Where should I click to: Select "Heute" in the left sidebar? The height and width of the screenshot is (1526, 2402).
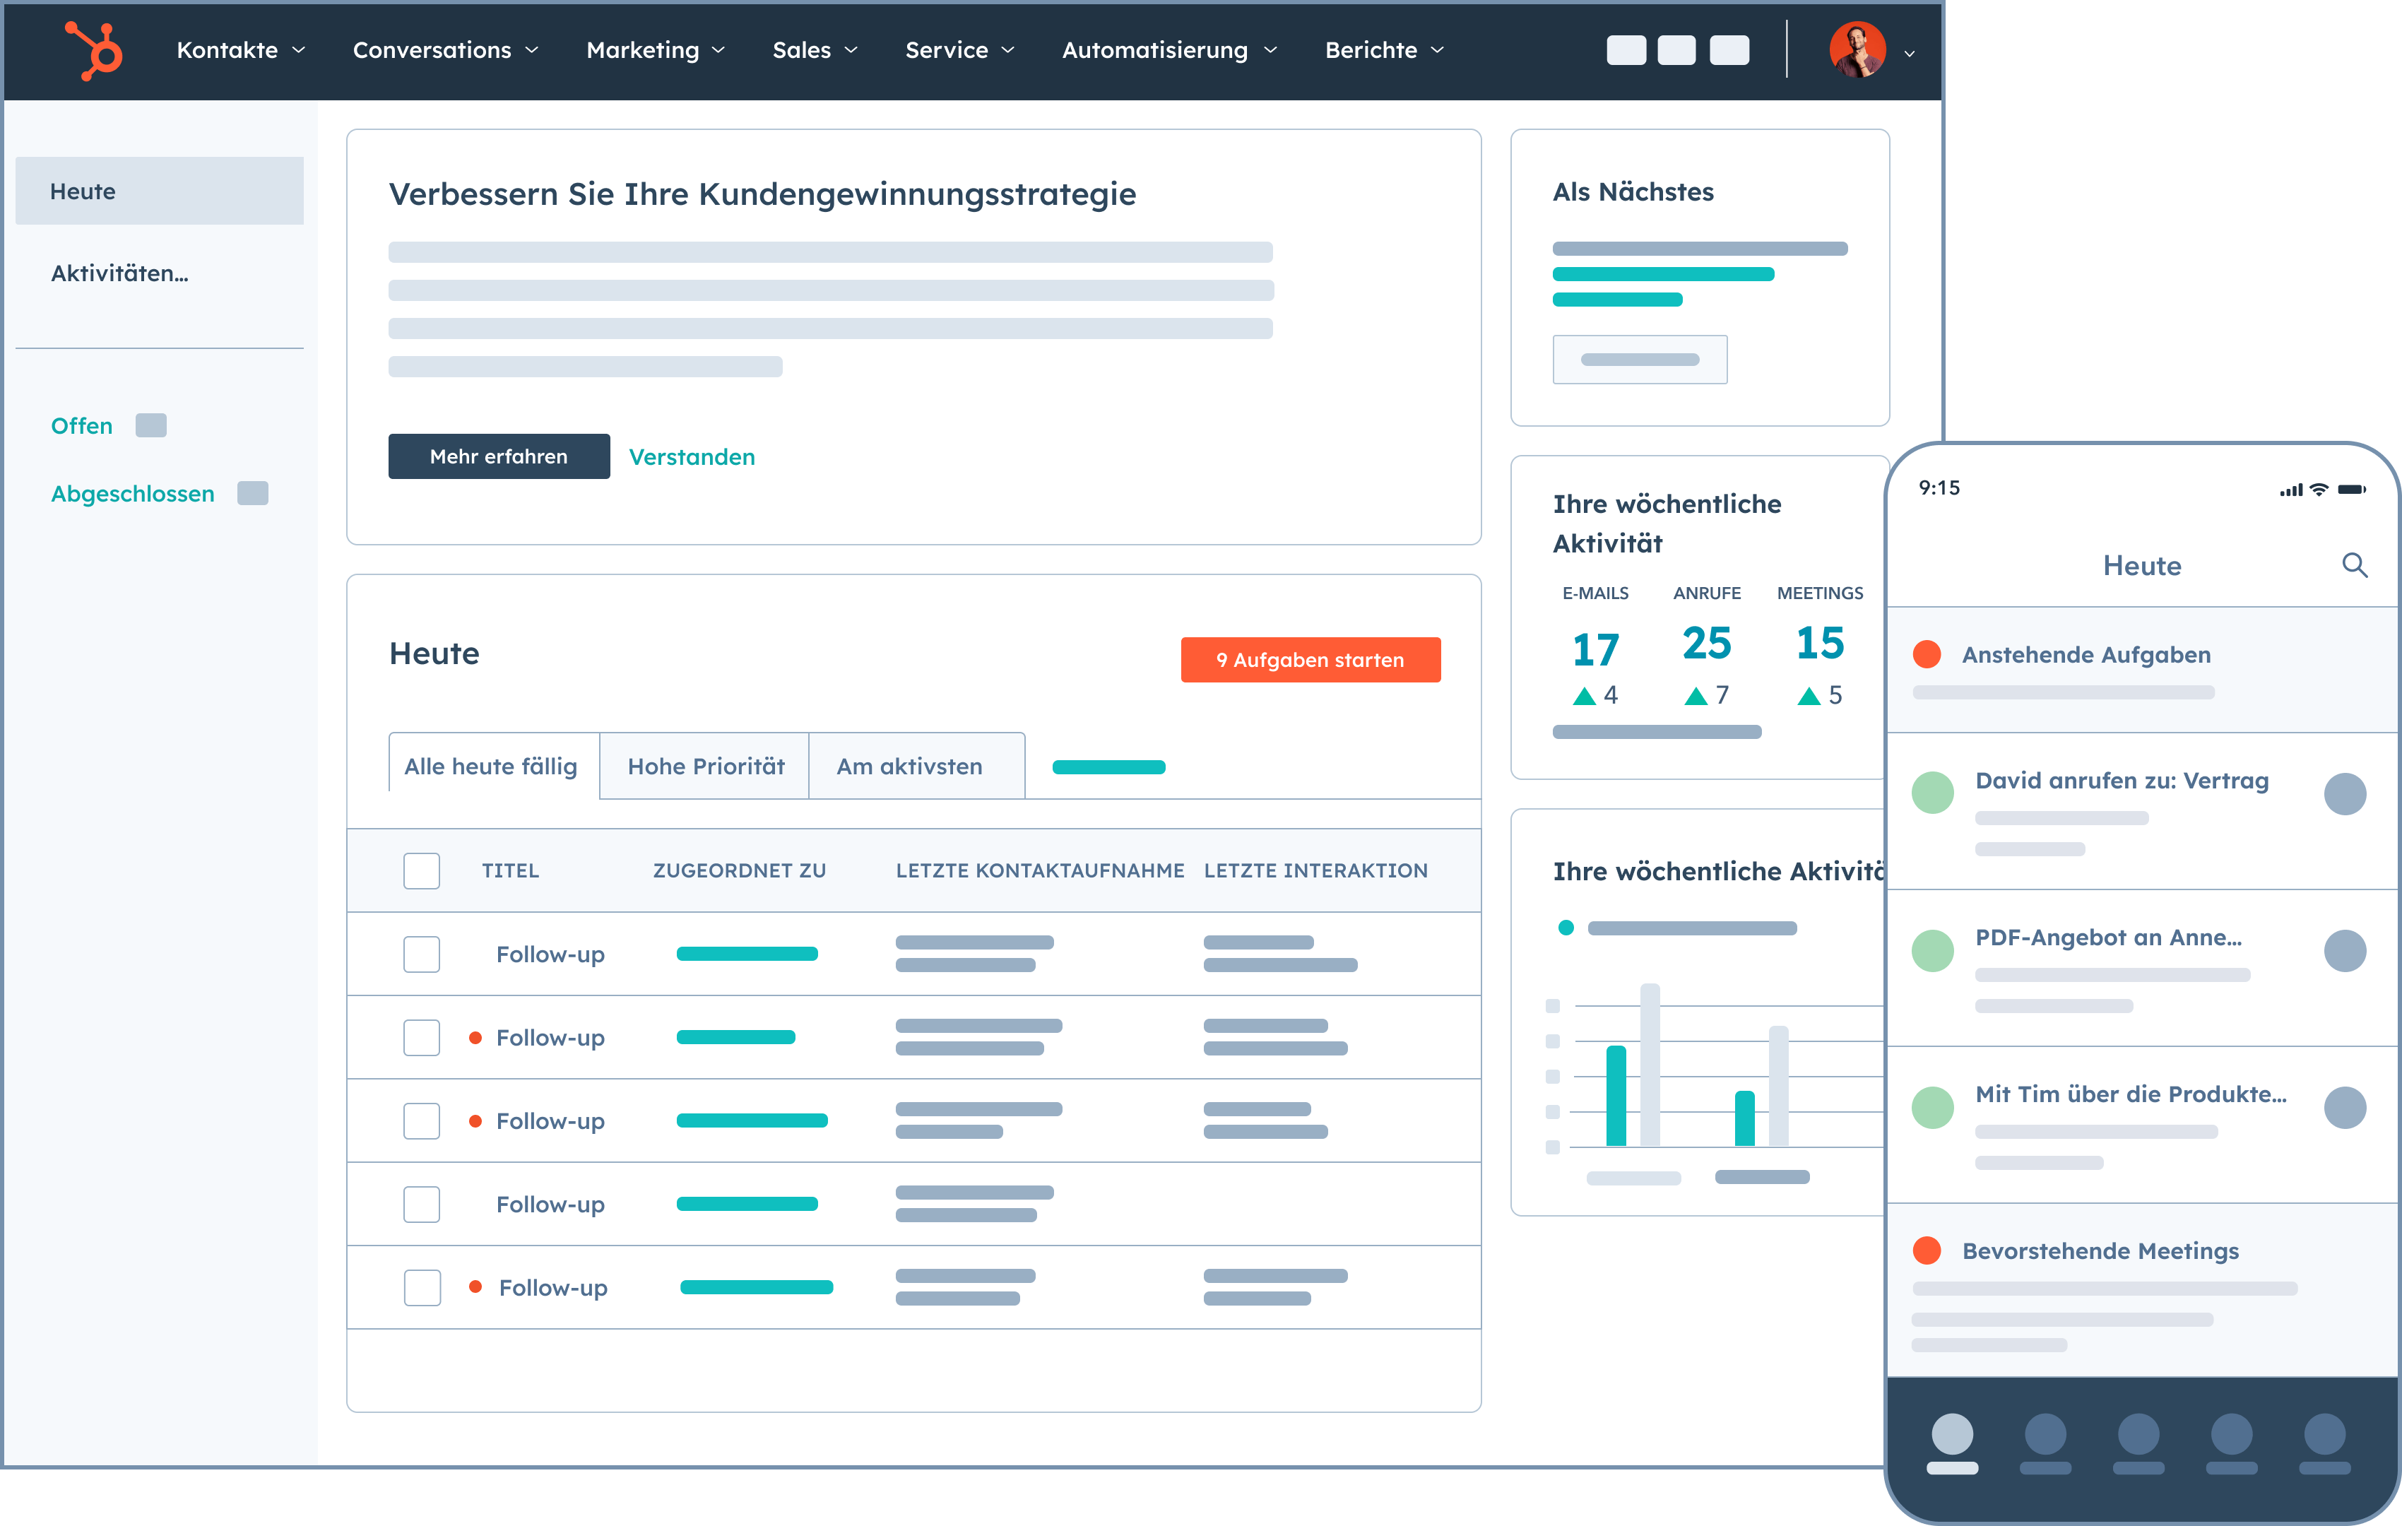pos(83,191)
